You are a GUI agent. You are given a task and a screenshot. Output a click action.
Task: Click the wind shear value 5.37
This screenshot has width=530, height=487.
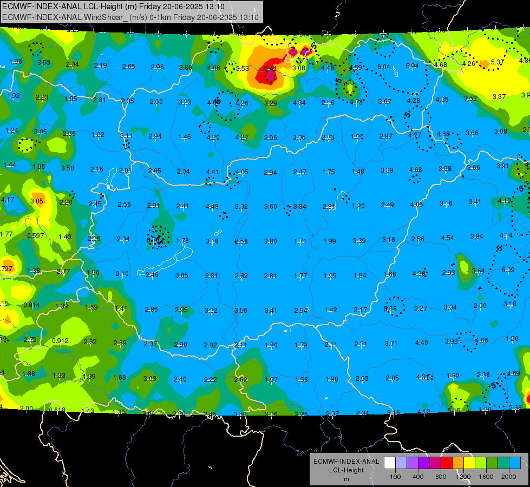pyautogui.click(x=497, y=62)
